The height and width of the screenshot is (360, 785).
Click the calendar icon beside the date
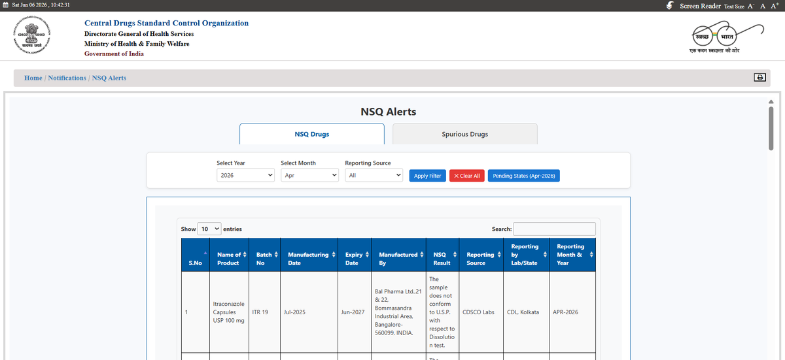click(x=6, y=5)
